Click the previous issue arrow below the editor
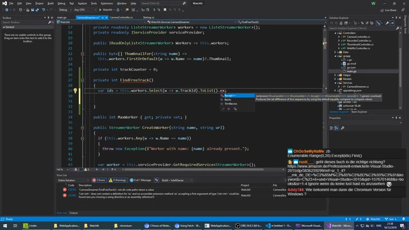 coord(97,169)
